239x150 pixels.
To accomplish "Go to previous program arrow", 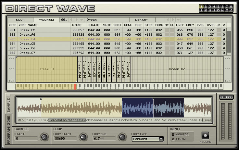I will coord(71,20).
